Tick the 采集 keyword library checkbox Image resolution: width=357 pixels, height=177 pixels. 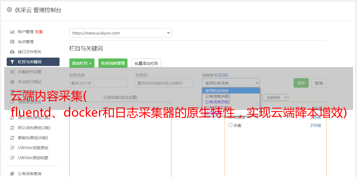tap(231, 125)
